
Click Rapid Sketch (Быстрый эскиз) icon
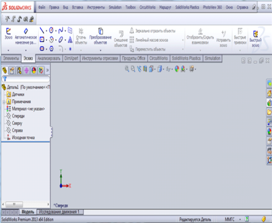[x=255, y=39]
